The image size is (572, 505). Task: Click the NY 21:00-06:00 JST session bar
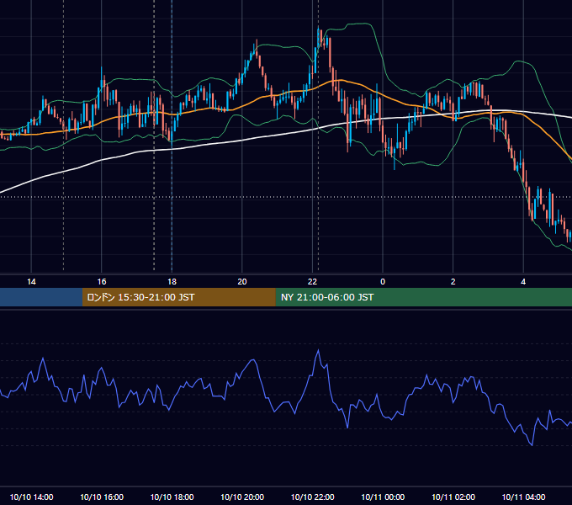click(x=423, y=297)
